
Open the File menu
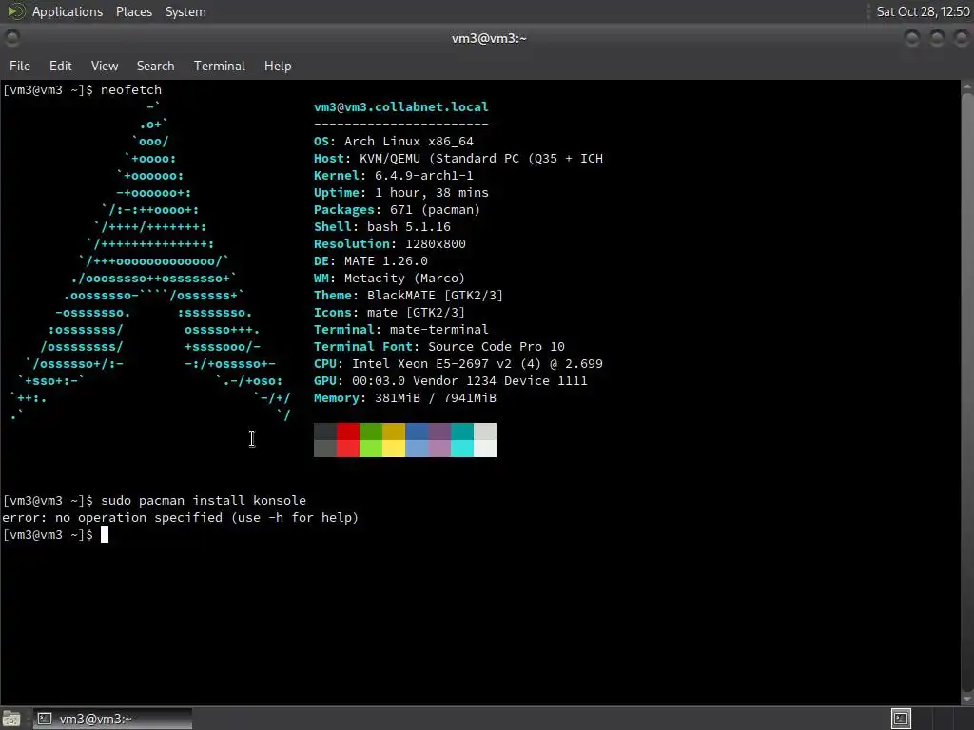coord(19,66)
